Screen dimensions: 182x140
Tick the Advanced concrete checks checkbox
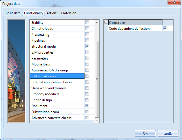click(87, 118)
